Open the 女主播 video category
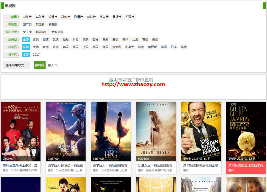Screen dimensions: 267x192 [x=27, y=32]
